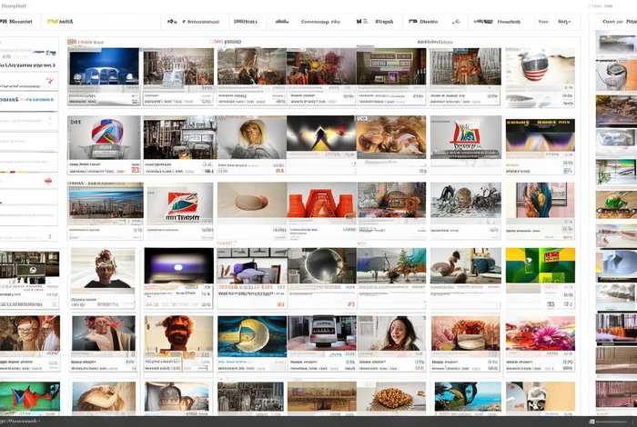Click the heading link above the second thumbnail column
637x427 pixels.
point(227,42)
